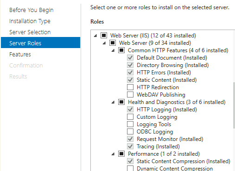Go to the Before You Begin step
The image size is (235, 171).
(x=32, y=10)
